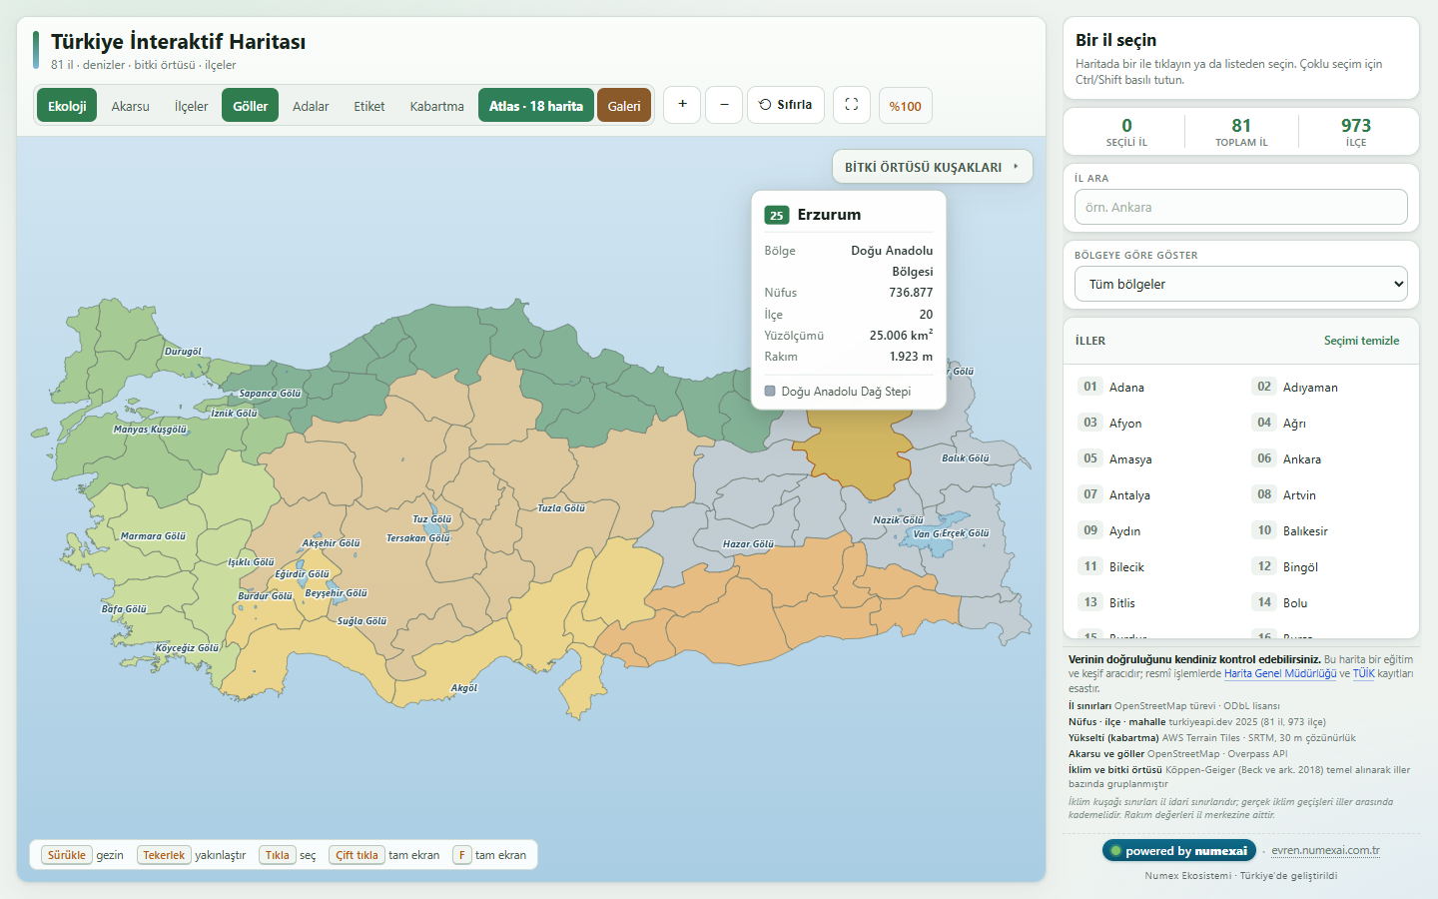Select Artvin from the province list
This screenshot has width=1438, height=899.
click(x=1330, y=494)
